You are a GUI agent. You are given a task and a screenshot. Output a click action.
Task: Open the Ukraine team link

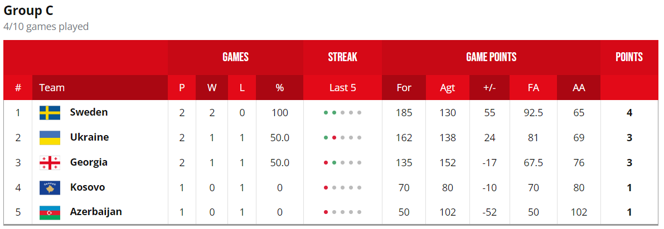89,137
